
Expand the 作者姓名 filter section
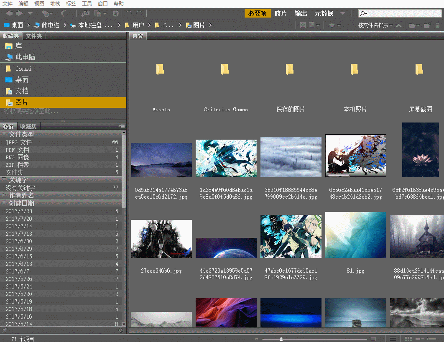point(21,195)
